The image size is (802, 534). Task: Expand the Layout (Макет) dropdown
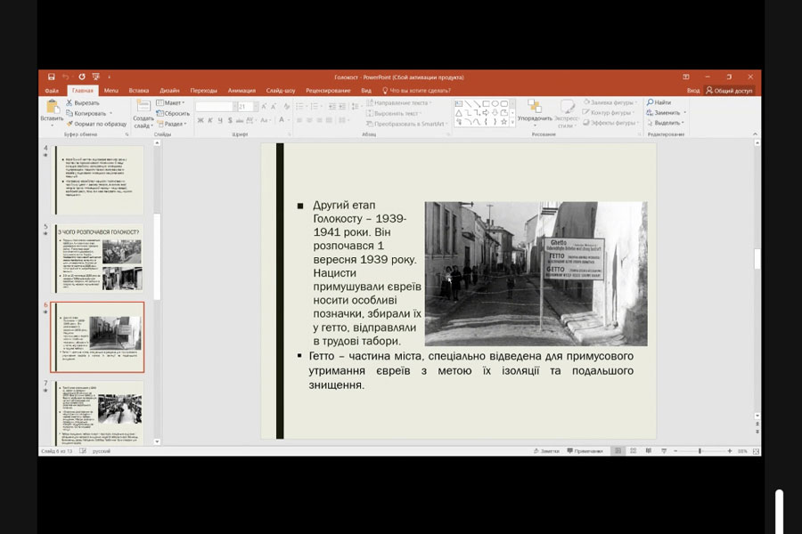tap(173, 102)
